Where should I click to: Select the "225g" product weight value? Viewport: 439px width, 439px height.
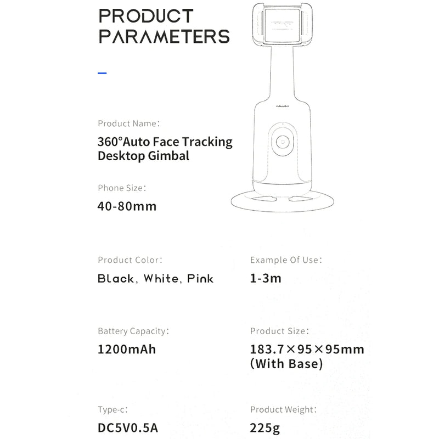tap(265, 427)
